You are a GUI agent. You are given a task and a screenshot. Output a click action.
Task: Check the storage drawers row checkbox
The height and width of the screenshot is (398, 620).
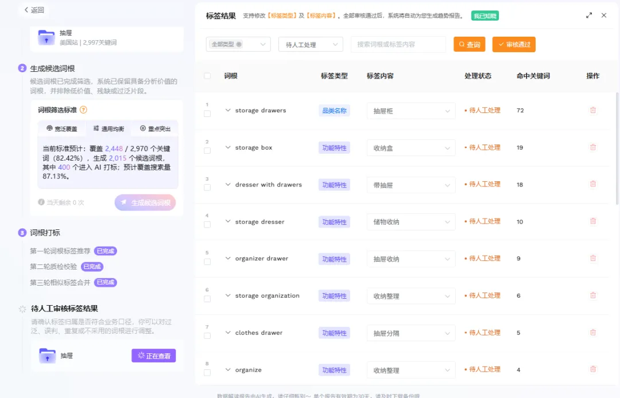207,114
